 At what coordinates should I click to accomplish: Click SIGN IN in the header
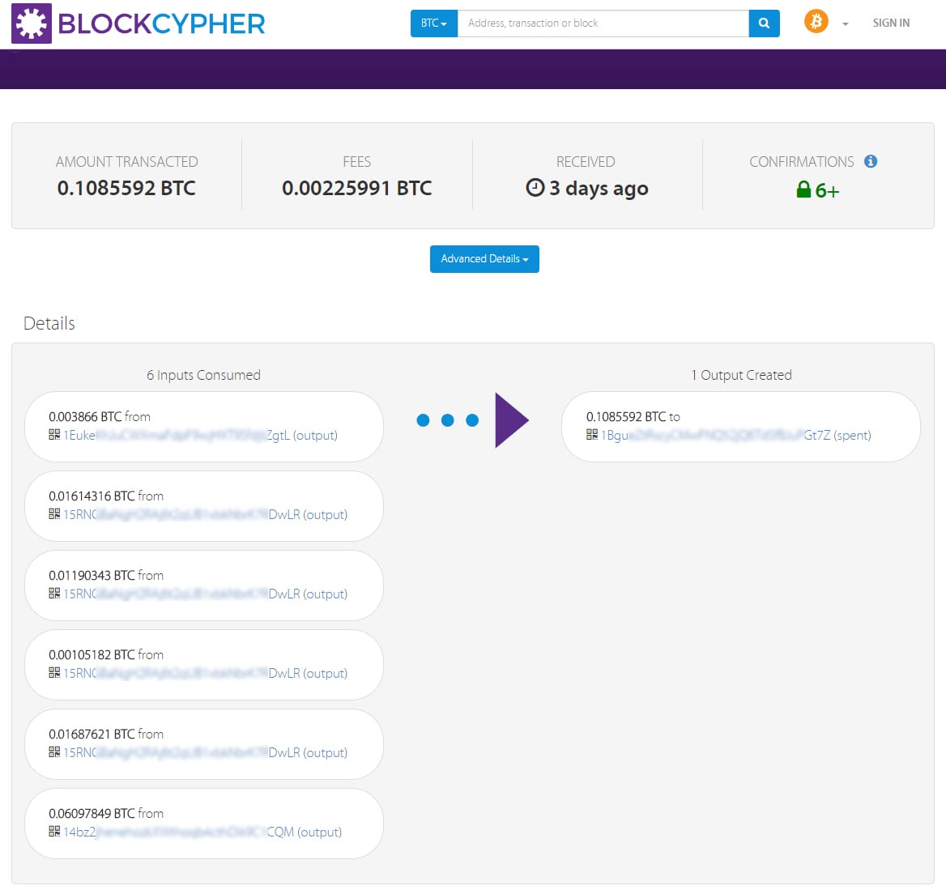point(890,23)
